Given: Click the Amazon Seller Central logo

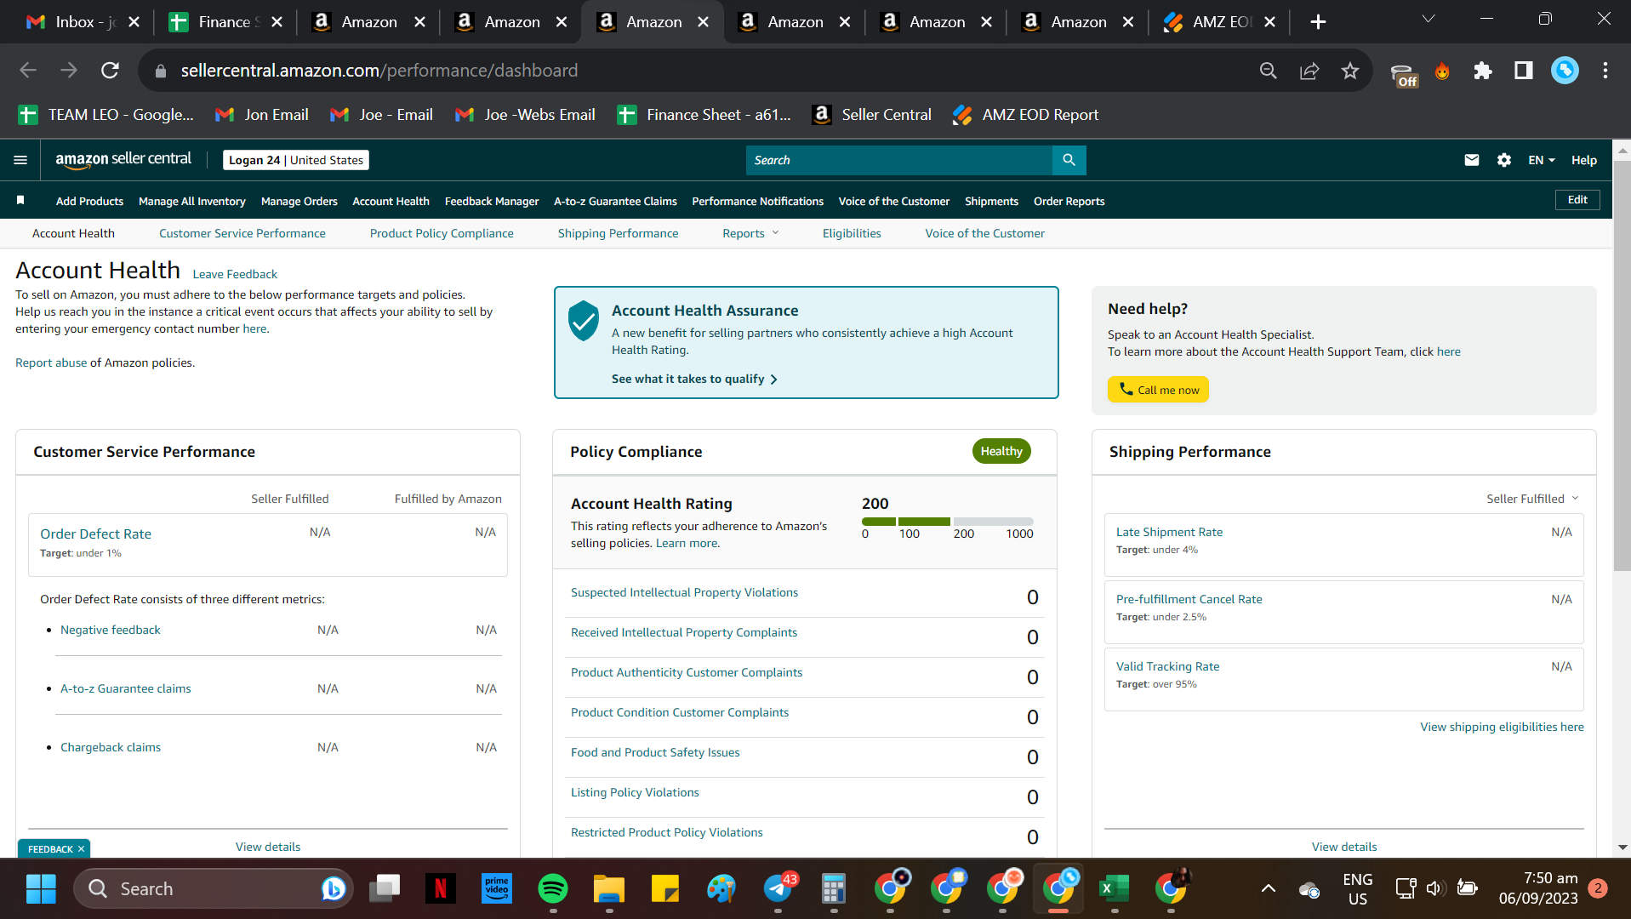Looking at the screenshot, I should [x=123, y=159].
